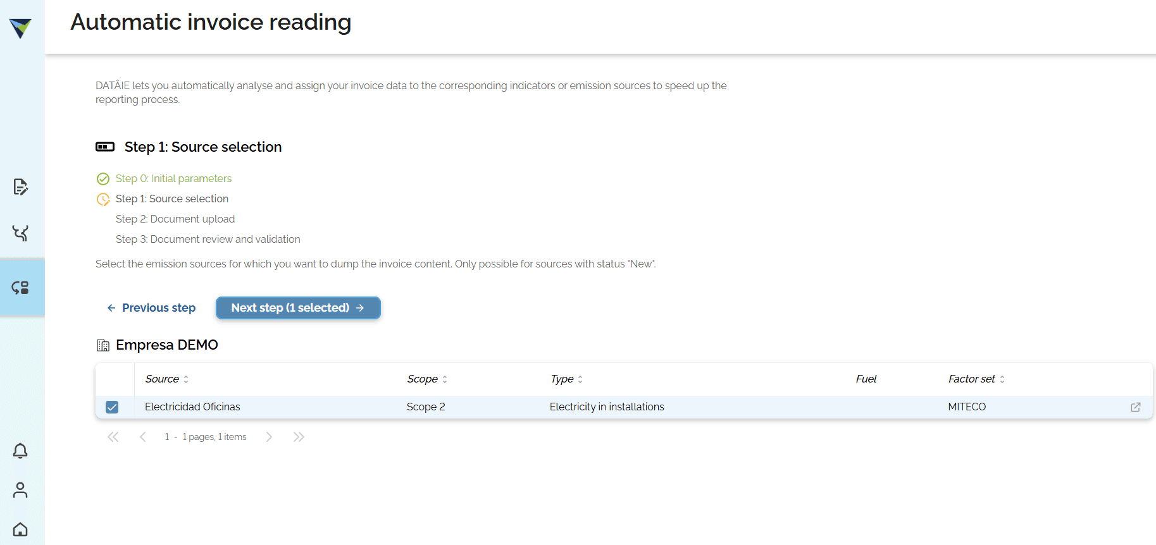The height and width of the screenshot is (545, 1156).
Task: Sort table by Scope column
Action: coord(427,379)
